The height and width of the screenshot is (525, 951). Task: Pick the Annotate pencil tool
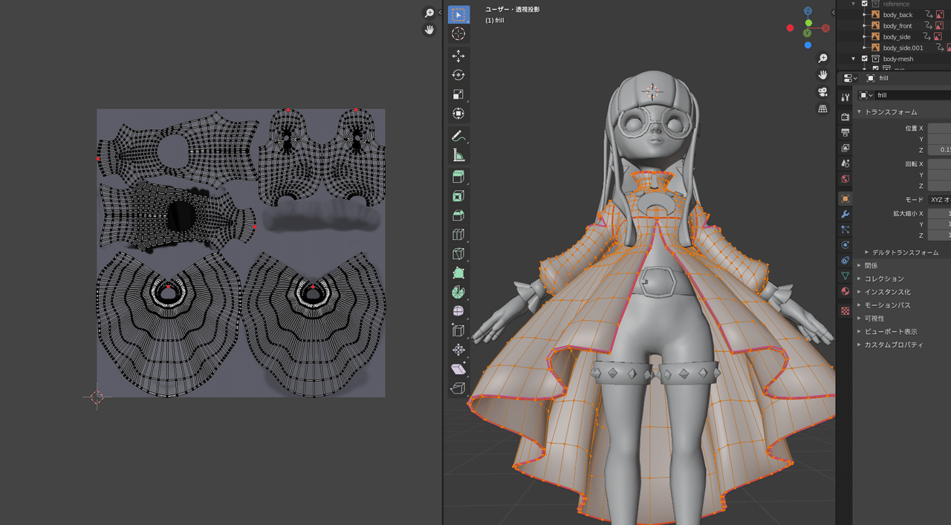tap(458, 136)
